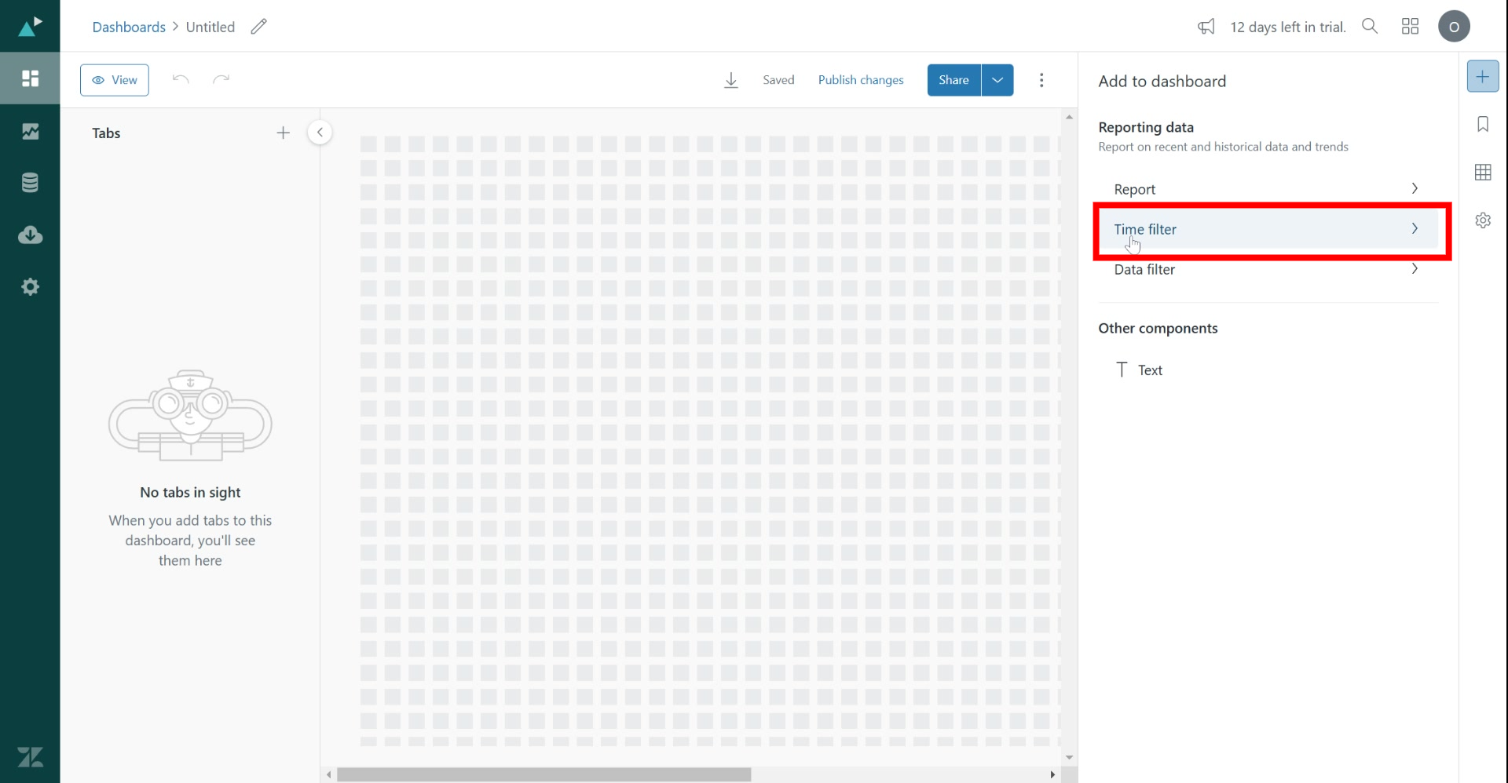
Task: Click the cloud download icon in sidebar
Action: 30,235
